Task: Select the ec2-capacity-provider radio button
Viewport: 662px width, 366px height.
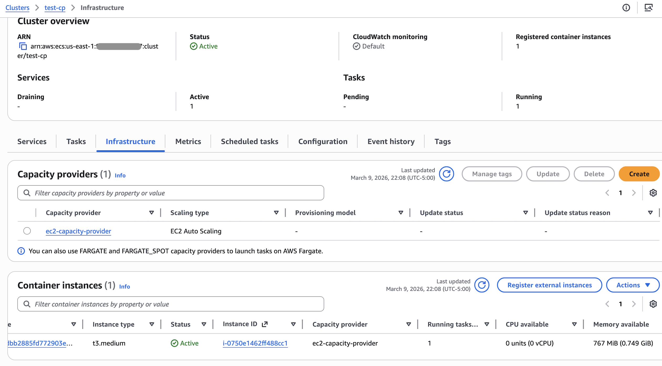Action: click(27, 231)
